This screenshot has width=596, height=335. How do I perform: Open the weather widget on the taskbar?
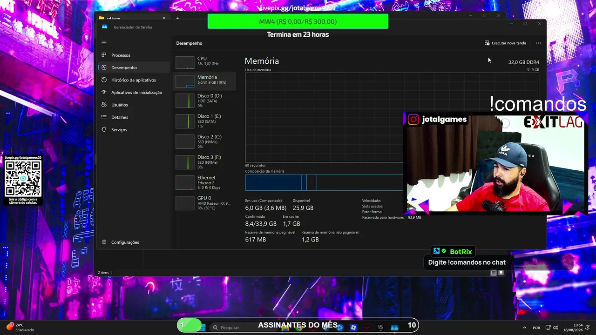20,328
